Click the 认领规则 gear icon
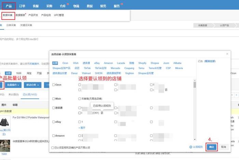The height and width of the screenshot is (160, 239). coord(191,147)
